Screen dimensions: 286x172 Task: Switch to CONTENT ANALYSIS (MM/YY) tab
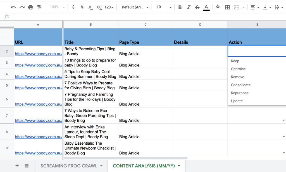pos(144,166)
